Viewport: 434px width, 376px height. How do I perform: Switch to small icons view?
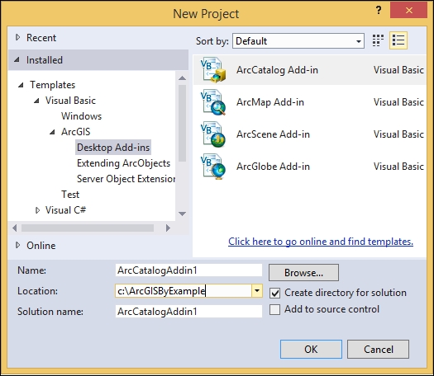click(x=378, y=40)
